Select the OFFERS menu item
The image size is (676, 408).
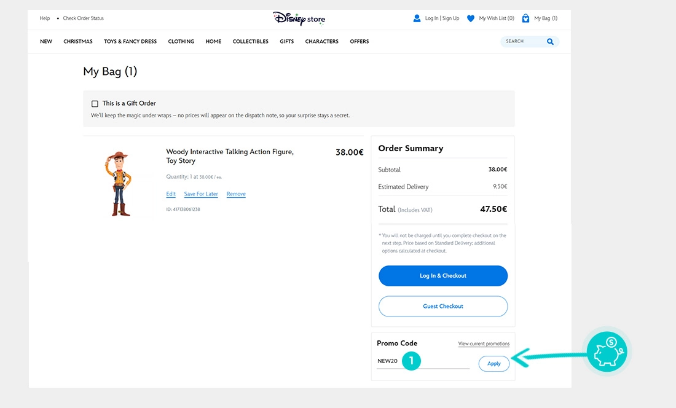point(359,41)
